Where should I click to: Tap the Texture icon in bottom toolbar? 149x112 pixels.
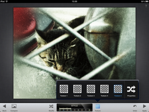point(98,106)
